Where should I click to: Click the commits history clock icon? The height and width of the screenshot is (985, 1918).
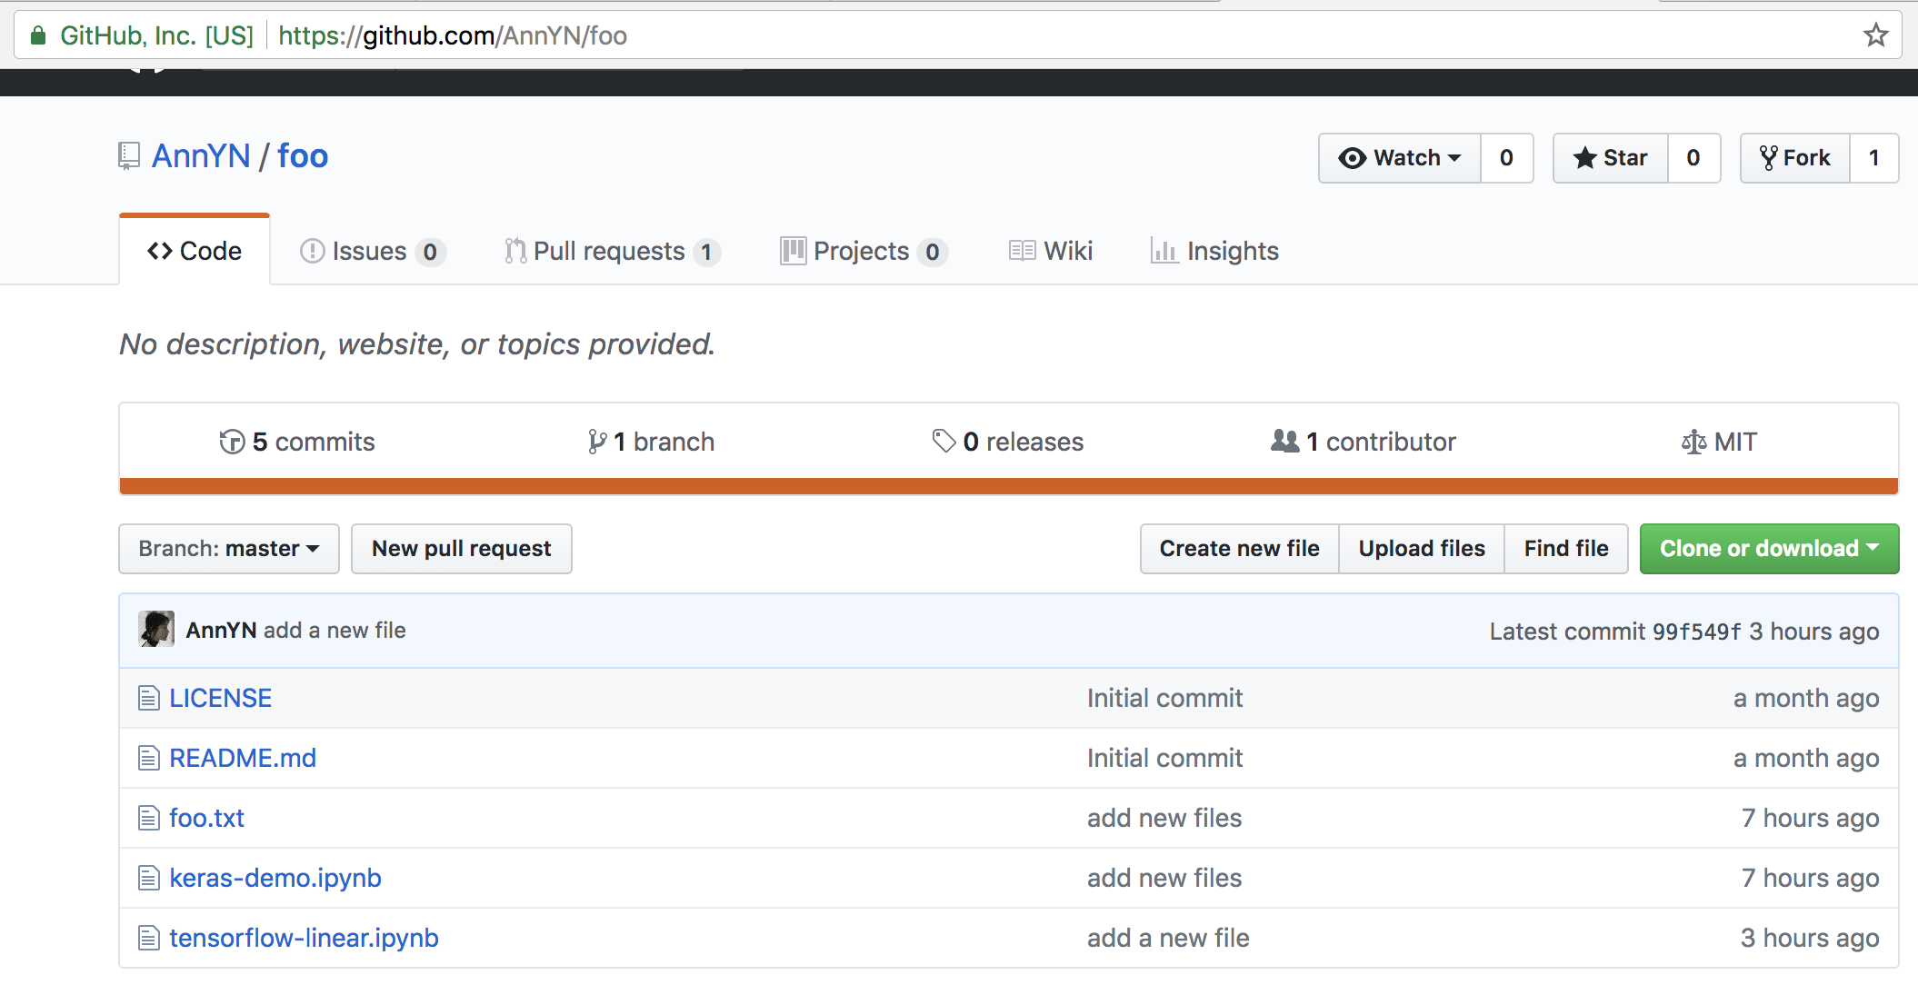232,442
